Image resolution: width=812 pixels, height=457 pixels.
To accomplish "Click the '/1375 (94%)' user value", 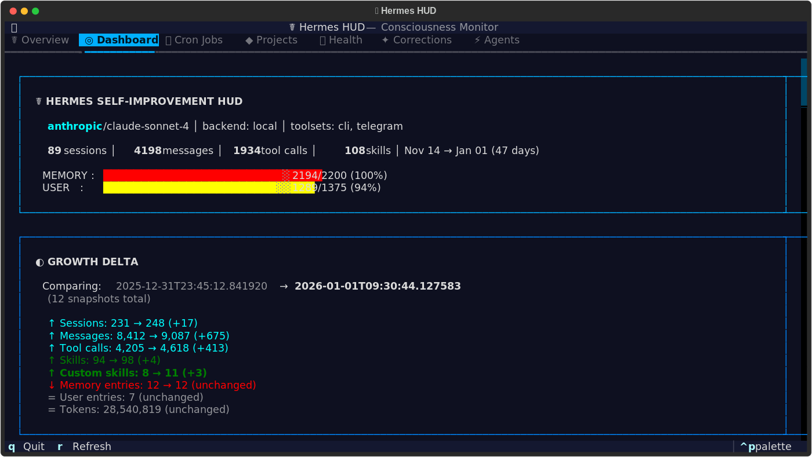I will (x=348, y=188).
